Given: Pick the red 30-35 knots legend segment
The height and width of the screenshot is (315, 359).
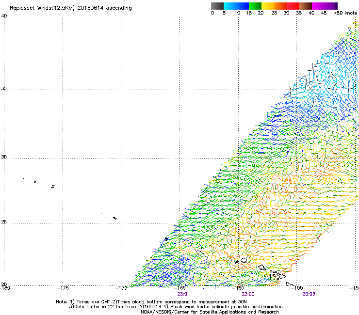Looking at the screenshot, I should click(x=293, y=6).
